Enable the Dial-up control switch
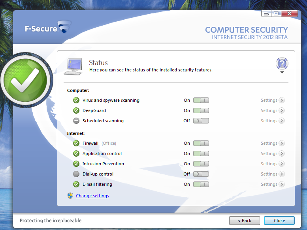 tap(201, 174)
